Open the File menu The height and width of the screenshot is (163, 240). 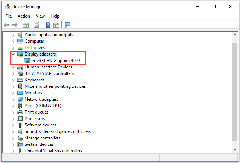[9, 16]
